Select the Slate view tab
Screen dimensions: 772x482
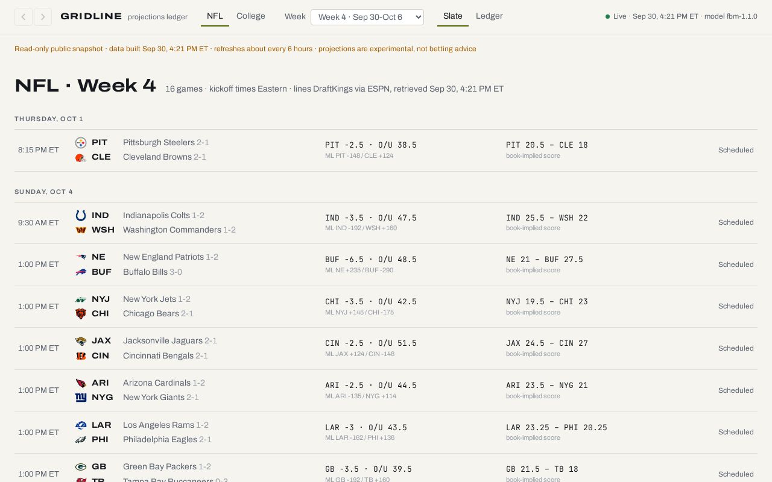[453, 16]
